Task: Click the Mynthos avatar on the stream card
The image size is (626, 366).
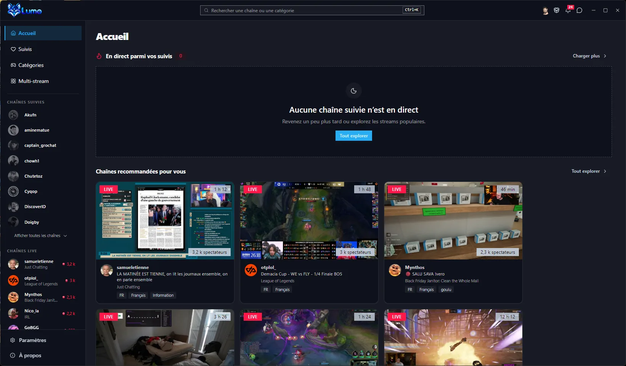Action: [395, 270]
